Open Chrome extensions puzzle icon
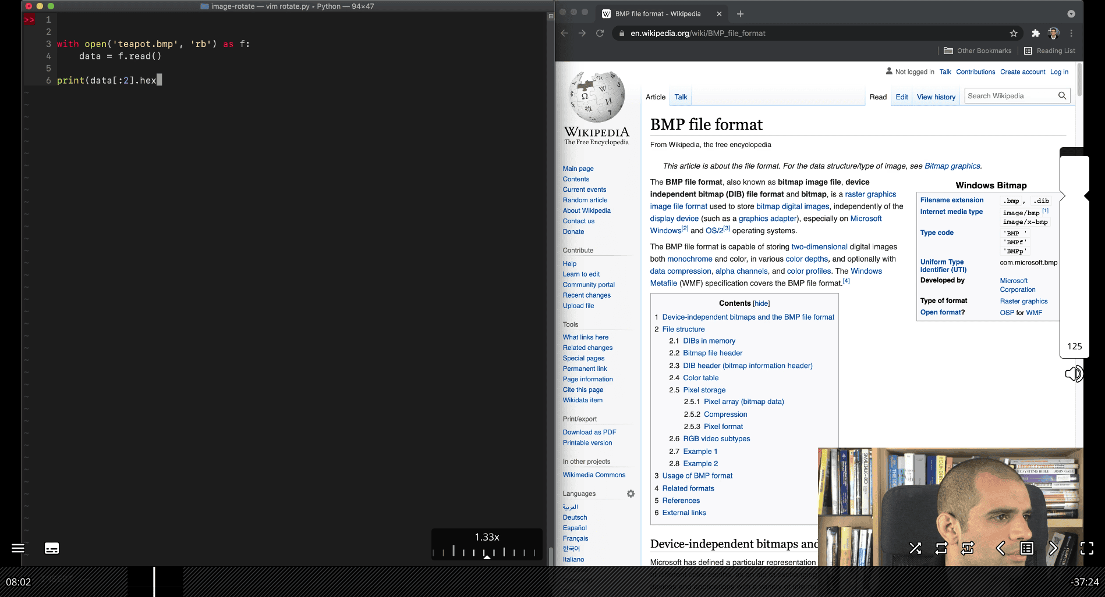1105x597 pixels. point(1035,33)
